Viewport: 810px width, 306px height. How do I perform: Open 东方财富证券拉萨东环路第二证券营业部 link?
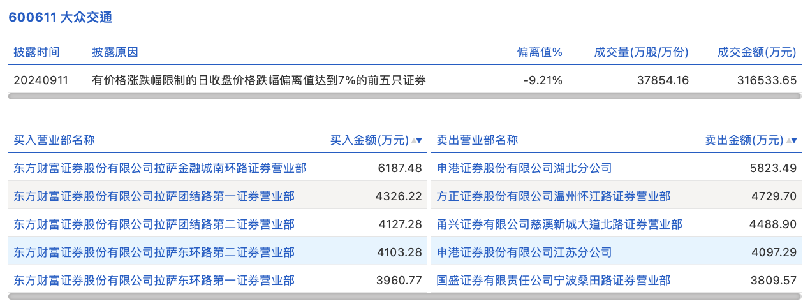[154, 252]
